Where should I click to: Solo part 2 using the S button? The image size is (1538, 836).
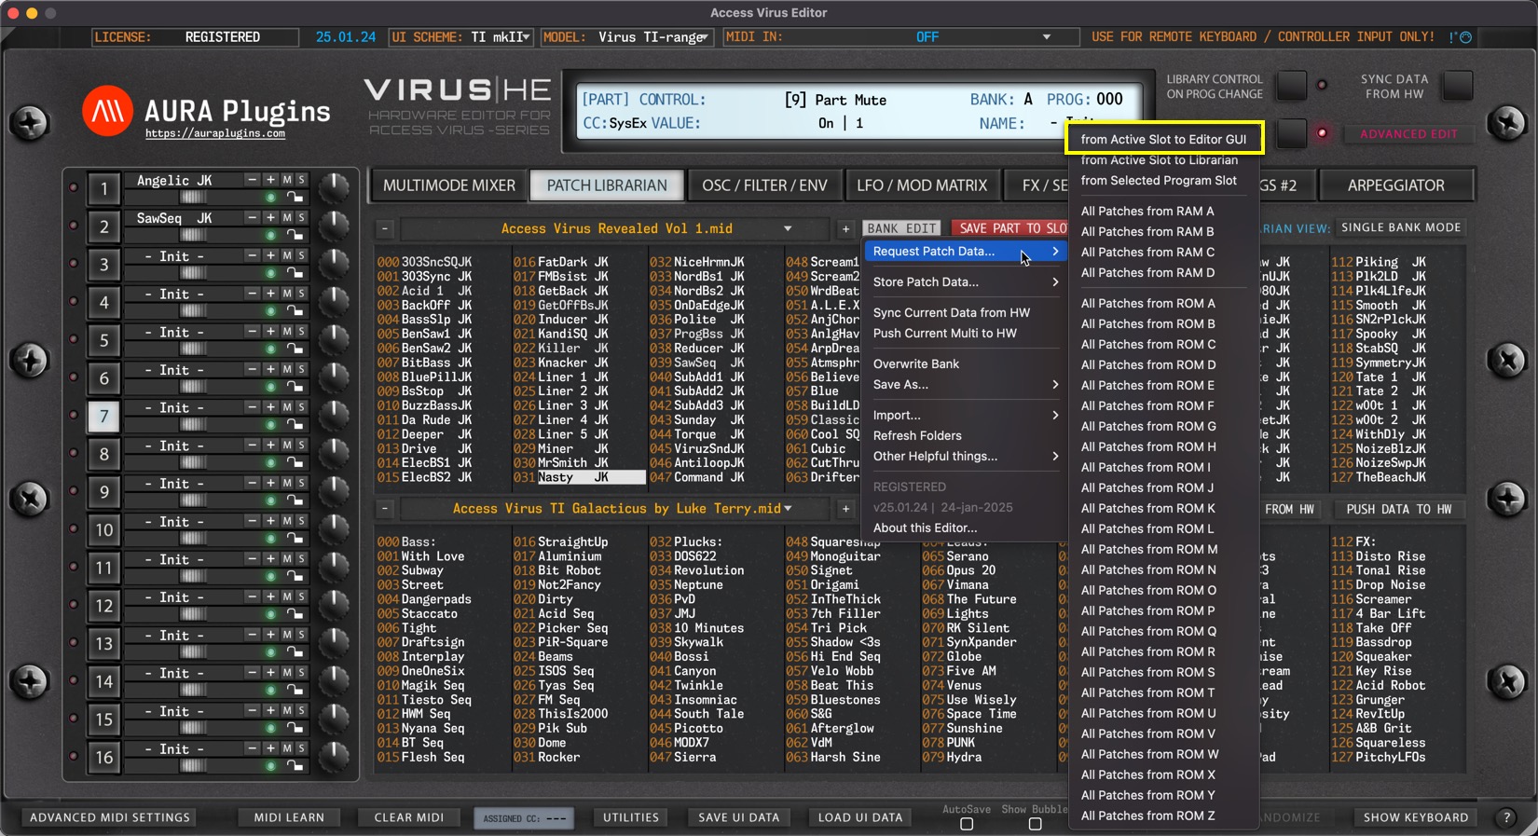[x=301, y=218]
